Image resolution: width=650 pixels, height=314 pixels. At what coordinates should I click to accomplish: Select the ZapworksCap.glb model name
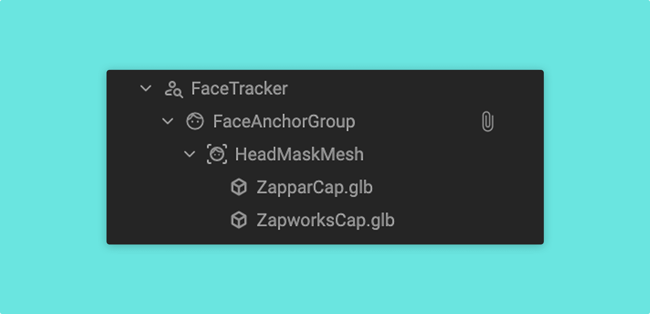tap(325, 220)
